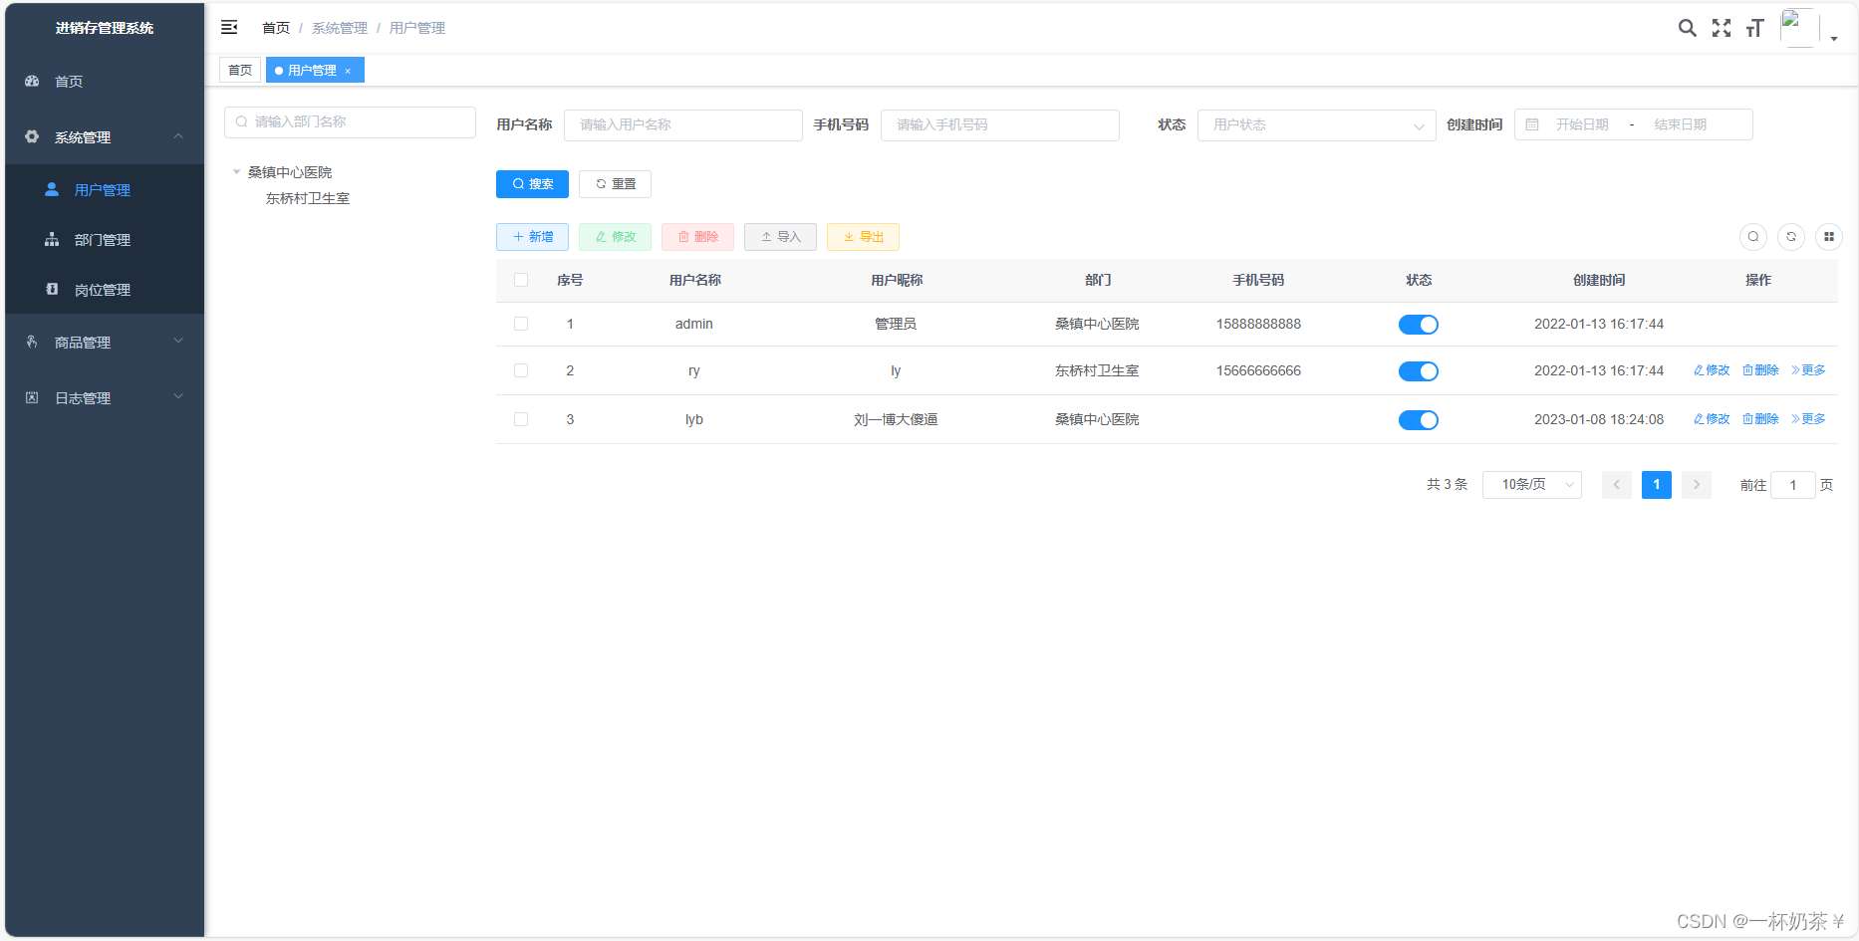Refresh the table with the round refresh icon
Image resolution: width=1859 pixels, height=941 pixels.
(x=1791, y=237)
